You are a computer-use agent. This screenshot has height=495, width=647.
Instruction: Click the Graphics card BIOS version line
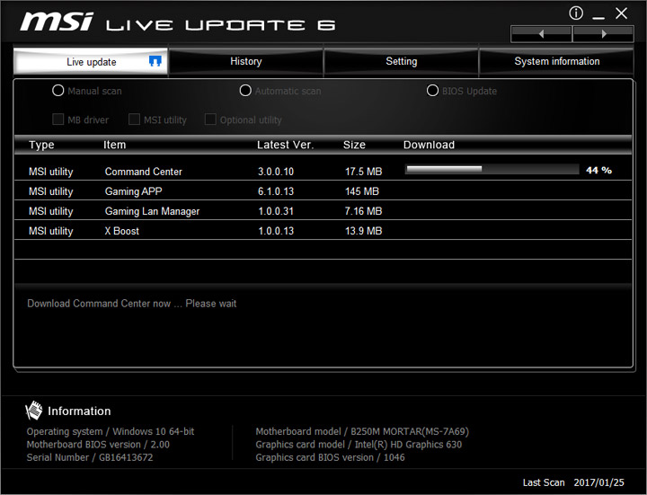point(330,457)
